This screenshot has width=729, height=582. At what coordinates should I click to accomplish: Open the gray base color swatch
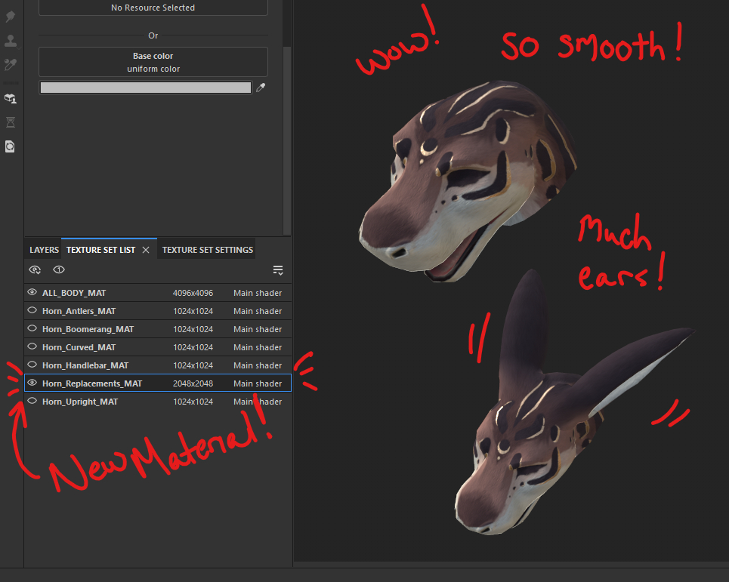pos(145,88)
